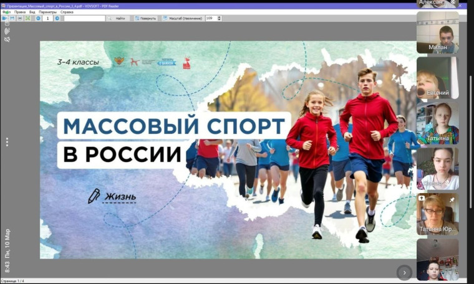Open the three-dots menu on the left edge
Screen dimensions: 474x284
click(x=7, y=142)
